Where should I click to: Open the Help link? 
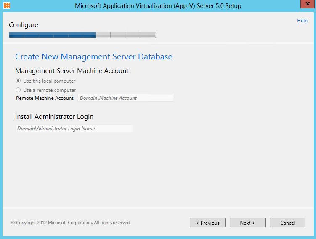[302, 21]
